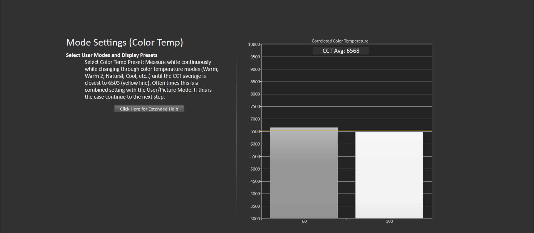Image resolution: width=534 pixels, height=233 pixels.
Task: Click the 100 label on x-axis
Action: tap(389, 221)
